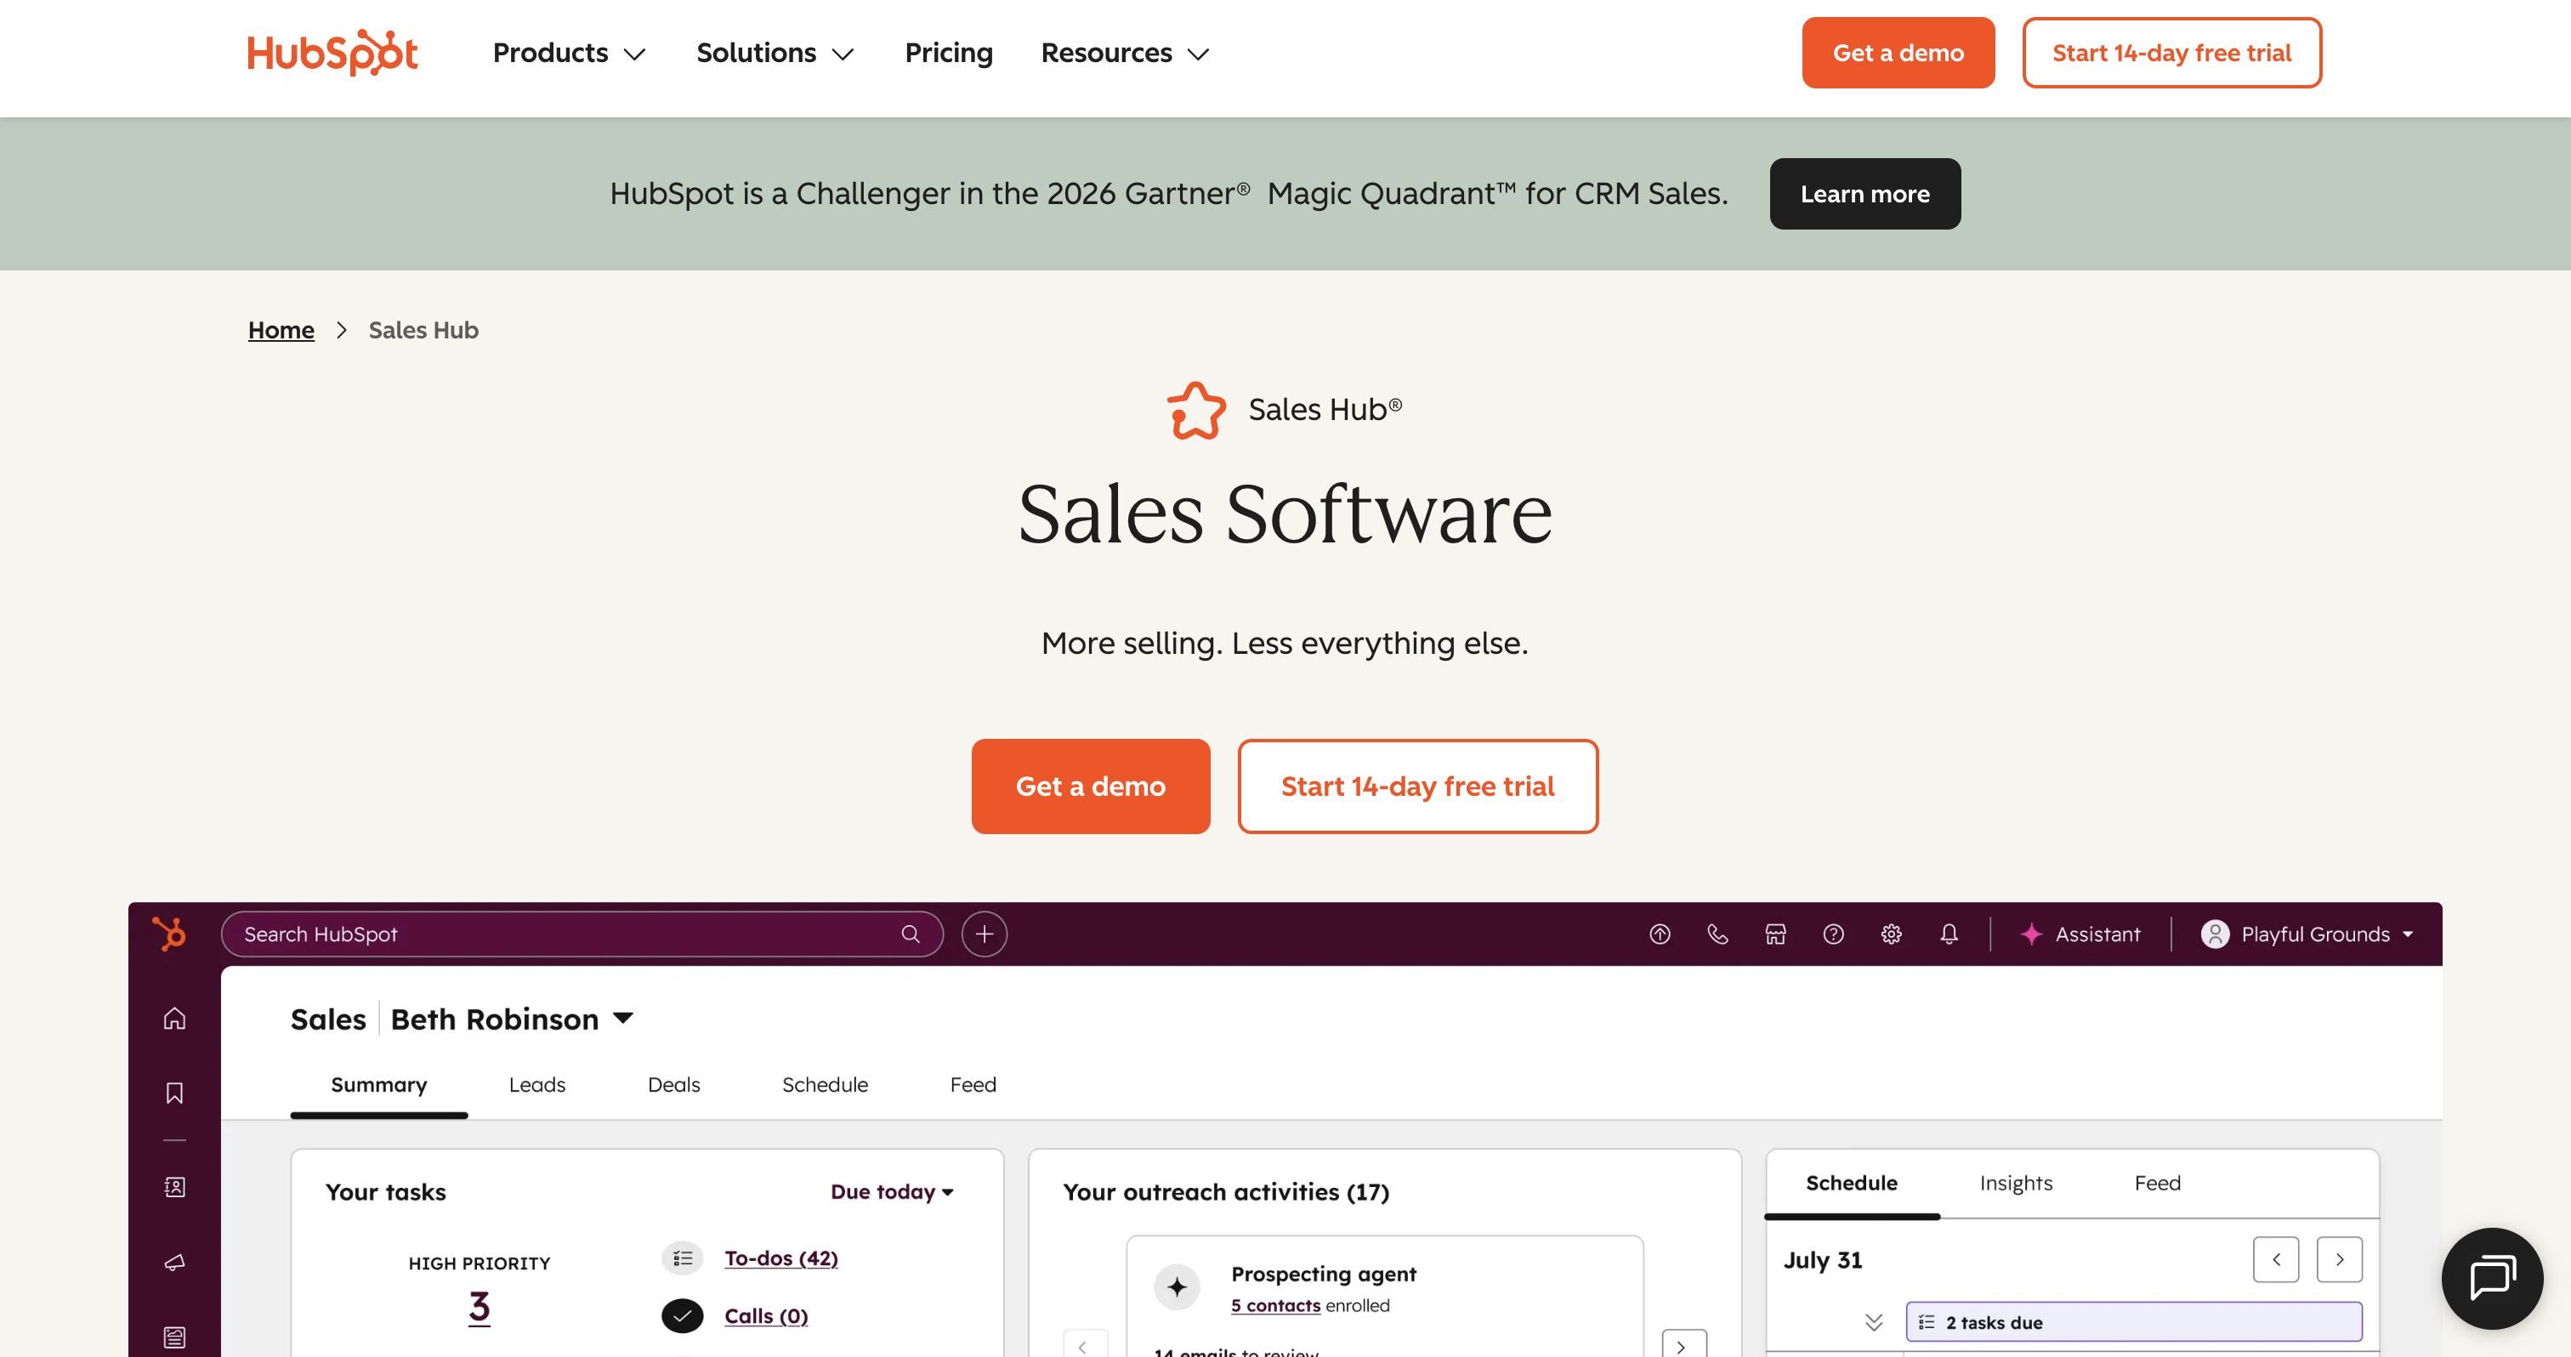Select the Insights tab in right panel
Image resolution: width=2571 pixels, height=1357 pixels.
click(x=2016, y=1183)
